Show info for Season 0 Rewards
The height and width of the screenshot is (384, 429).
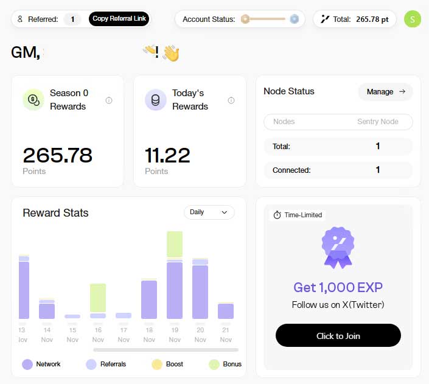109,100
